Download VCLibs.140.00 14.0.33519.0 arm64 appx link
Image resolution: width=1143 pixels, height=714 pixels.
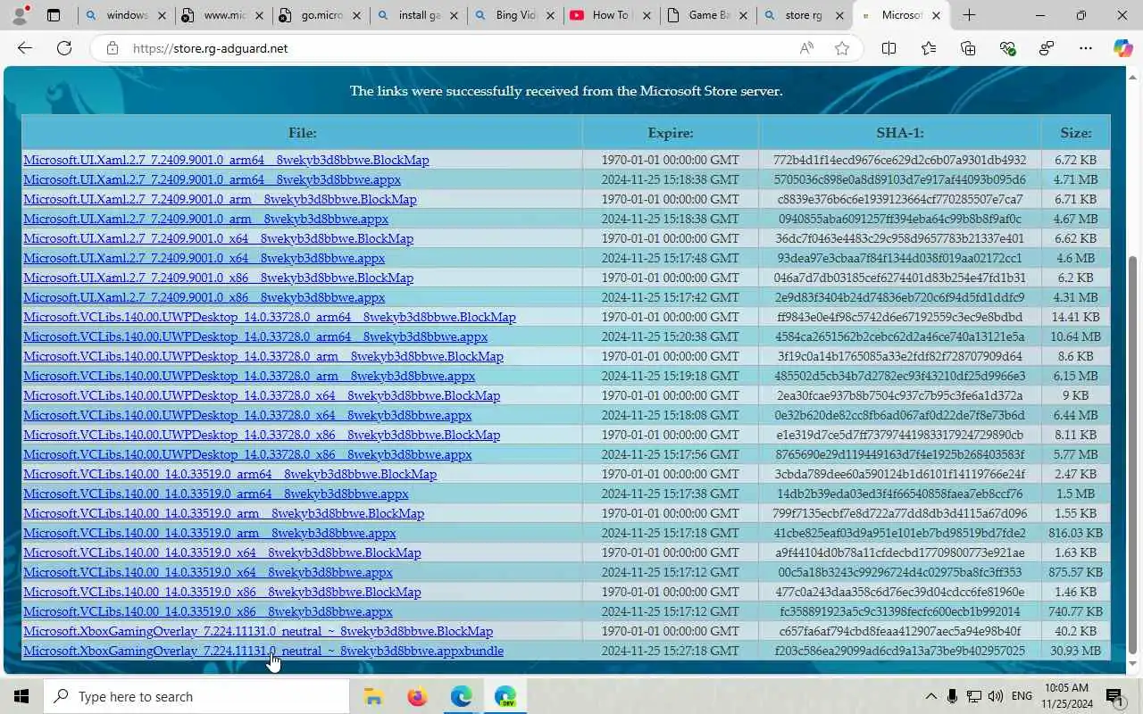[x=216, y=494]
